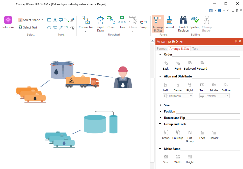Click the Rapid Draw icon
Image resolution: width=243 pixels, height=169 pixels.
click(100, 23)
